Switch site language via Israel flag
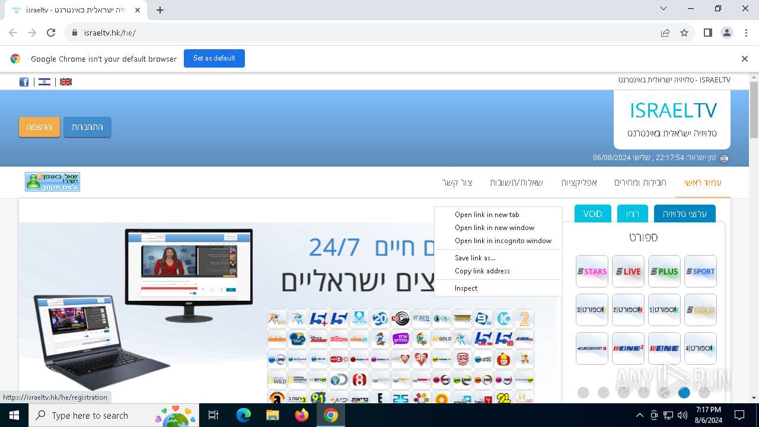Viewport: 759px width, 427px height. (44, 82)
